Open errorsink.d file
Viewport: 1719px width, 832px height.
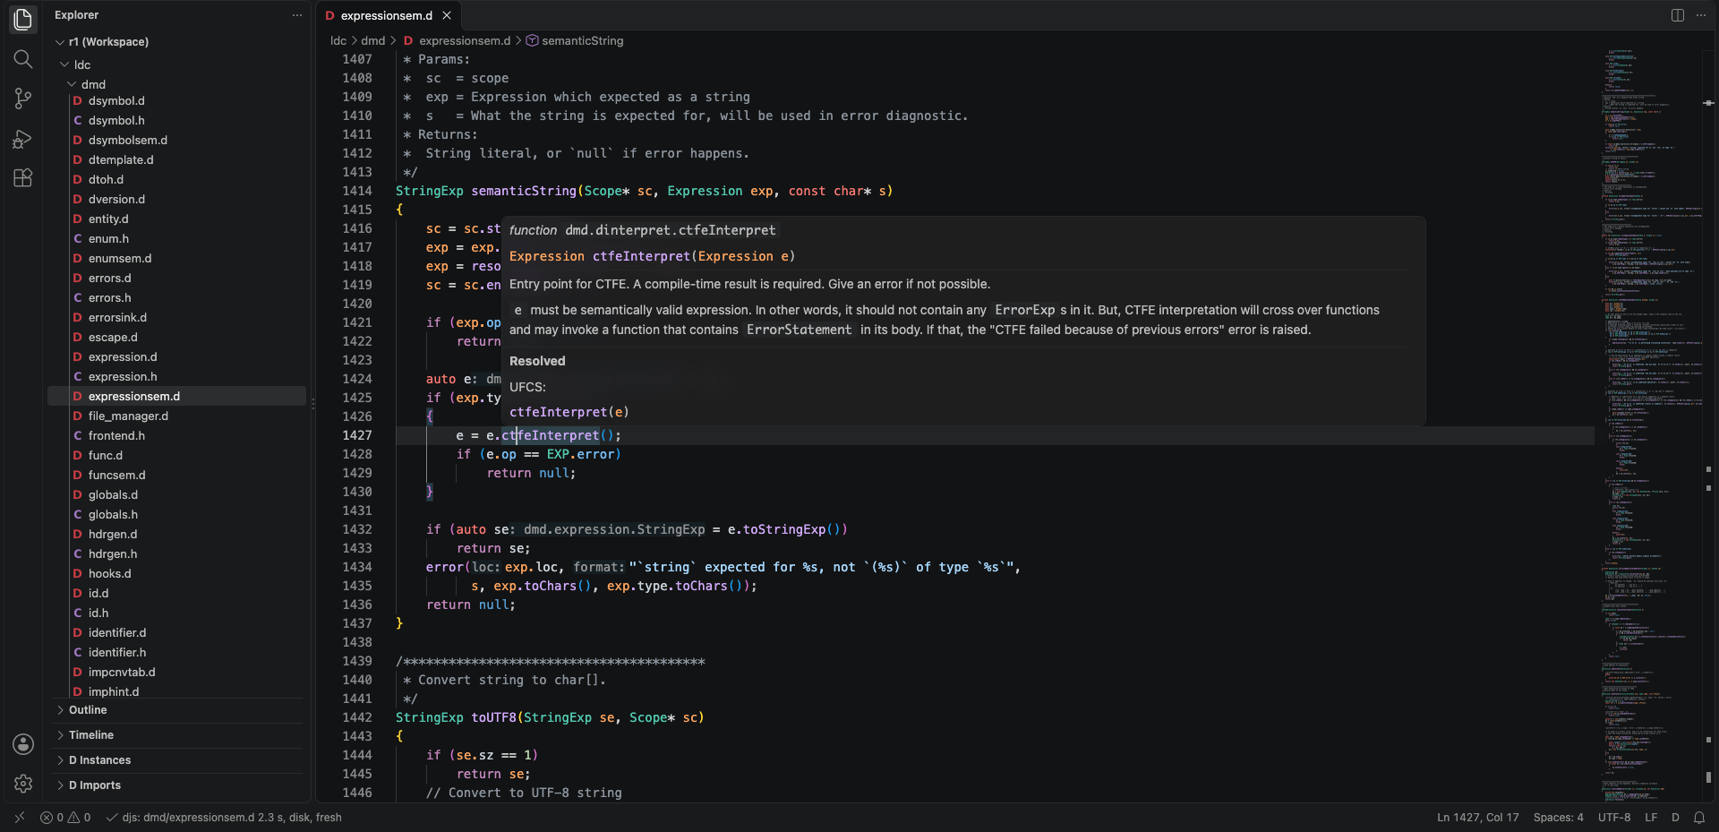coord(117,318)
